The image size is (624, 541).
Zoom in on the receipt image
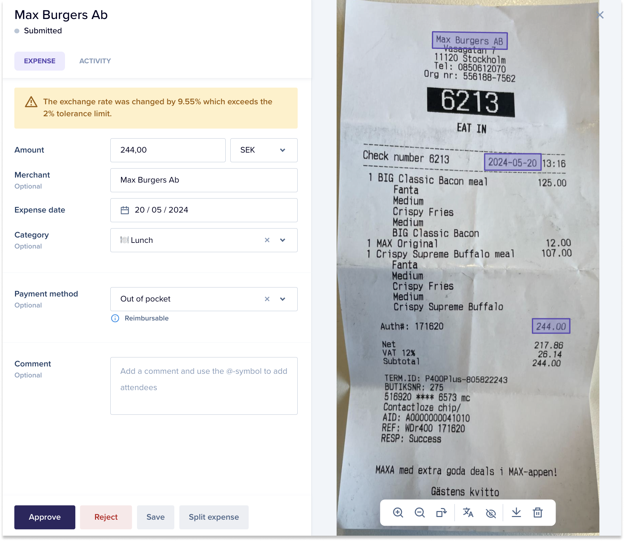pyautogui.click(x=398, y=512)
